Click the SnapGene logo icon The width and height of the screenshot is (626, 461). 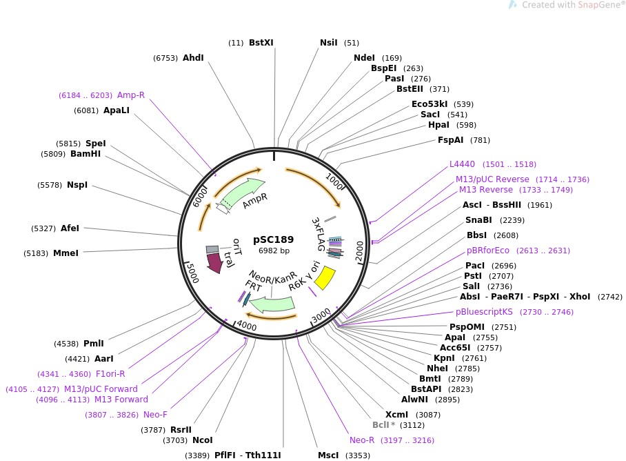513,5
